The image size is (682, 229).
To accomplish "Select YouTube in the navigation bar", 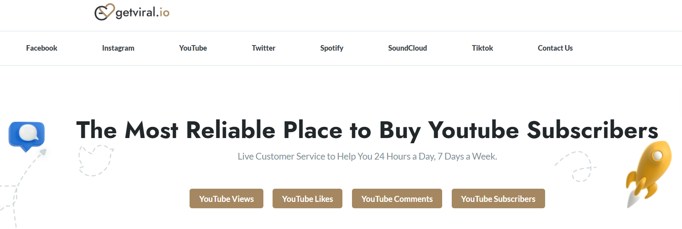I will pos(193,48).
